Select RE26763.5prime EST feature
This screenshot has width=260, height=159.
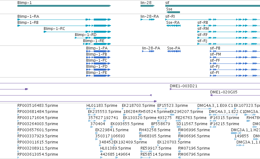178,121
